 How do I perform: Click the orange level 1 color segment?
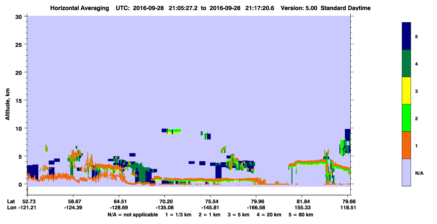(406, 145)
